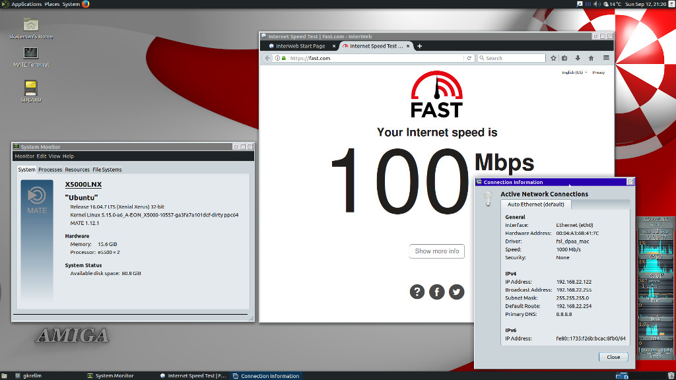Show site information for fast.com
The height and width of the screenshot is (380, 676).
[x=277, y=58]
